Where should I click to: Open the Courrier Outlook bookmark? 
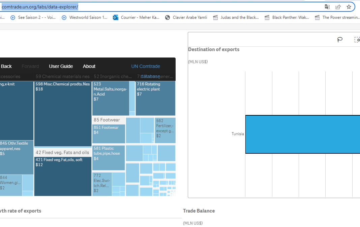tap(136, 17)
